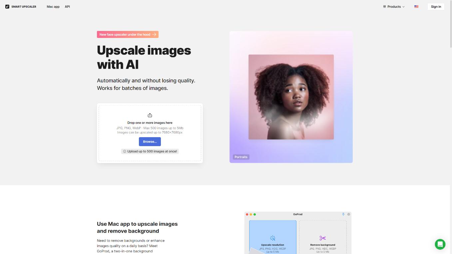Screen dimensions: 452x254
Task: Open the Mac app page
Action: click(53, 7)
